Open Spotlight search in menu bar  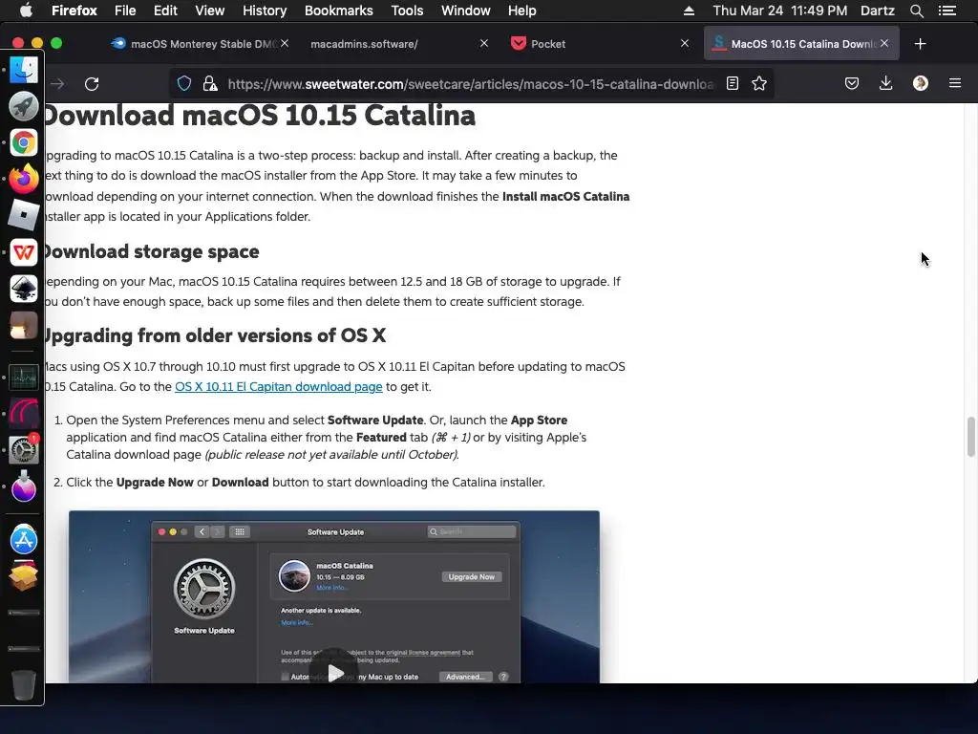tap(916, 11)
